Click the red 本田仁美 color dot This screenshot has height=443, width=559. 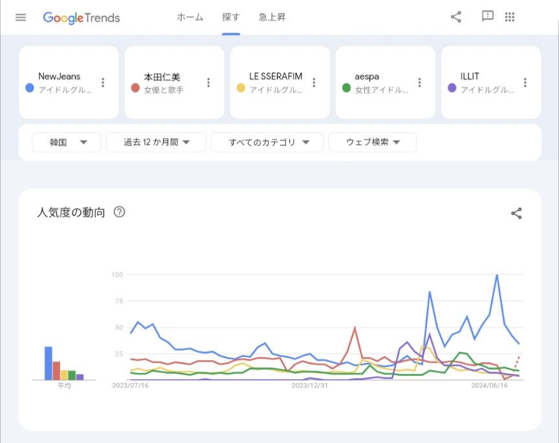click(x=135, y=88)
